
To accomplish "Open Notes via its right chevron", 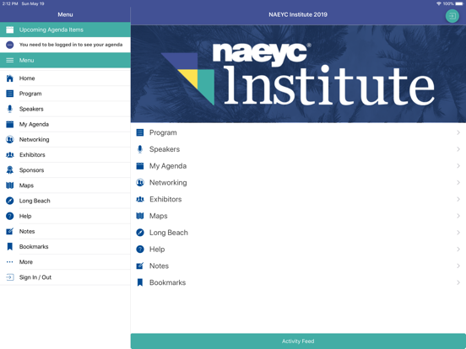I will pyautogui.click(x=458, y=266).
